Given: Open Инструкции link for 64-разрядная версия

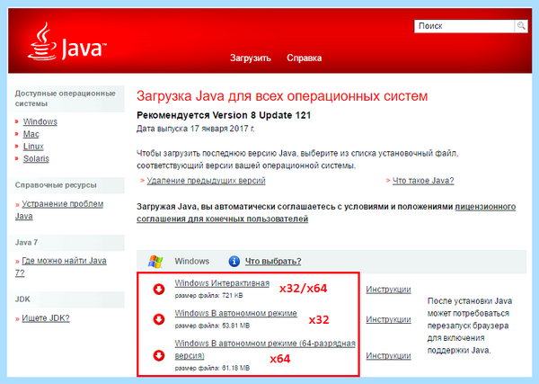Looking at the screenshot, I should coord(388,356).
